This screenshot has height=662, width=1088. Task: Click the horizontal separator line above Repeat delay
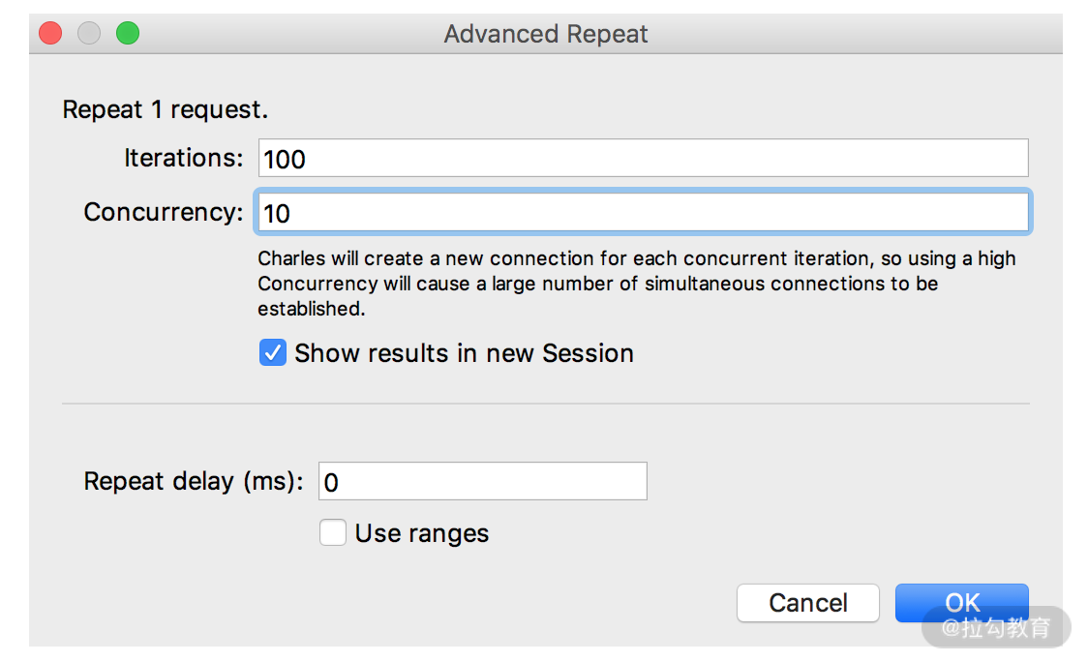pyautogui.click(x=545, y=404)
